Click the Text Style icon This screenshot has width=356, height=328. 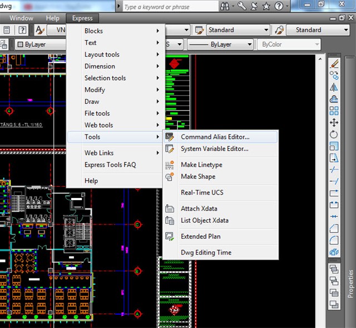40,30
